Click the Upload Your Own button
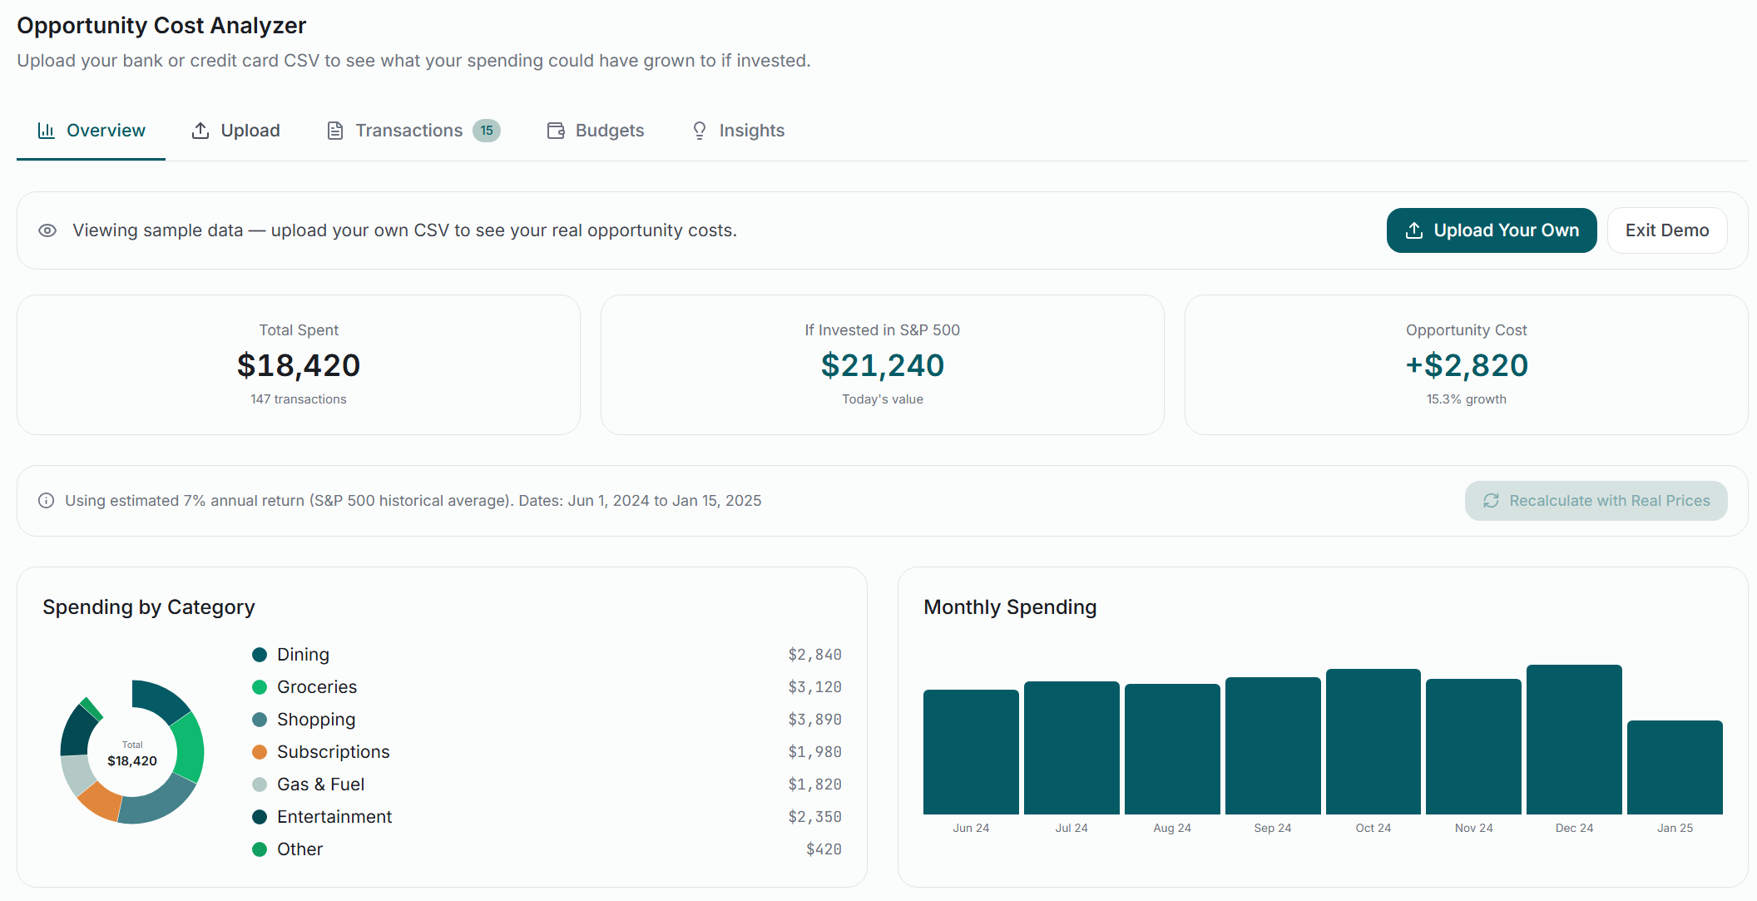Viewport: 1757px width, 901px height. click(1492, 230)
